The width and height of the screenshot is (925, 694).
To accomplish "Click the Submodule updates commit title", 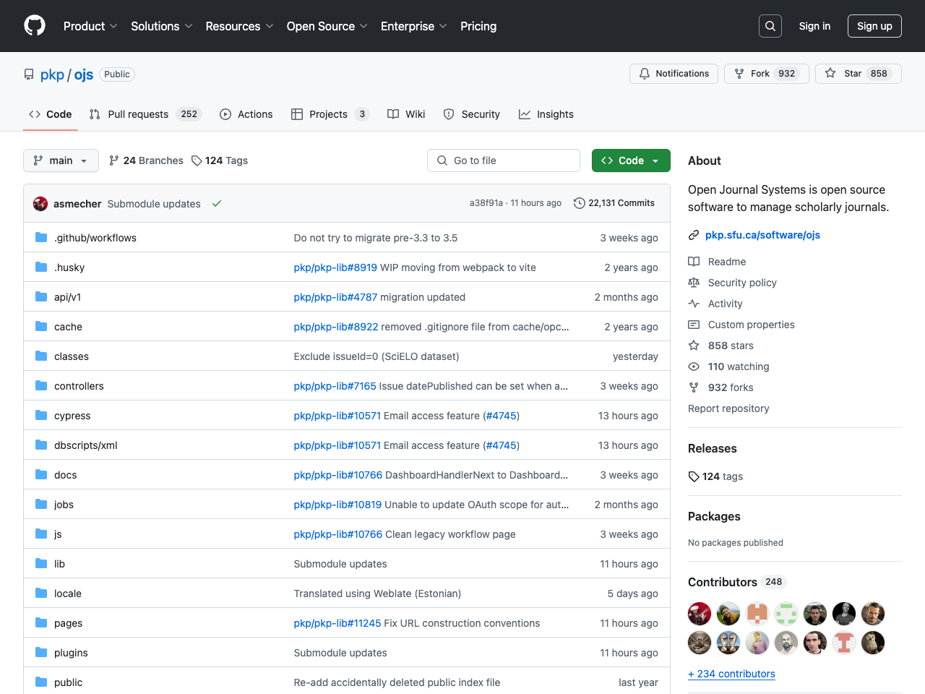I will pos(154,204).
